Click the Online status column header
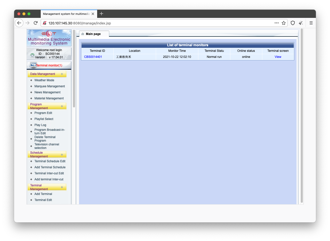Image resolution: width=330 pixels, height=241 pixels. 246,51
